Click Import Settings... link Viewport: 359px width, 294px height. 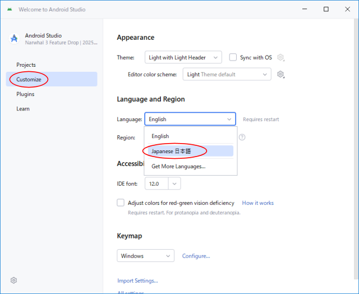[137, 281]
